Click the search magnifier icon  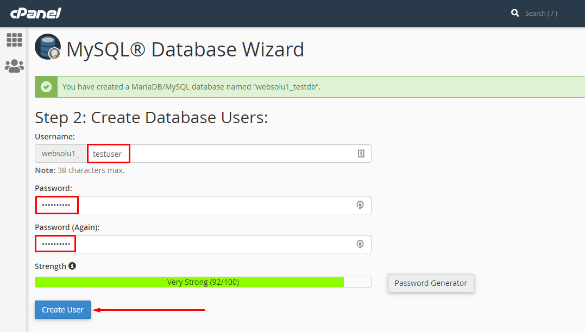(515, 13)
